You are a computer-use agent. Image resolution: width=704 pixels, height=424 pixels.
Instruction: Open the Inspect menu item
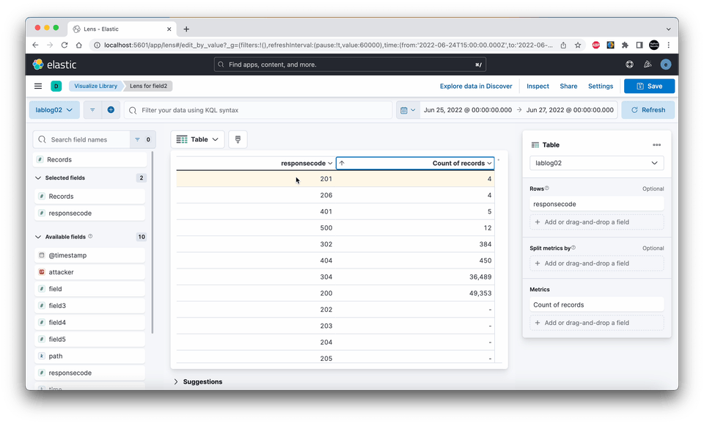tap(538, 86)
